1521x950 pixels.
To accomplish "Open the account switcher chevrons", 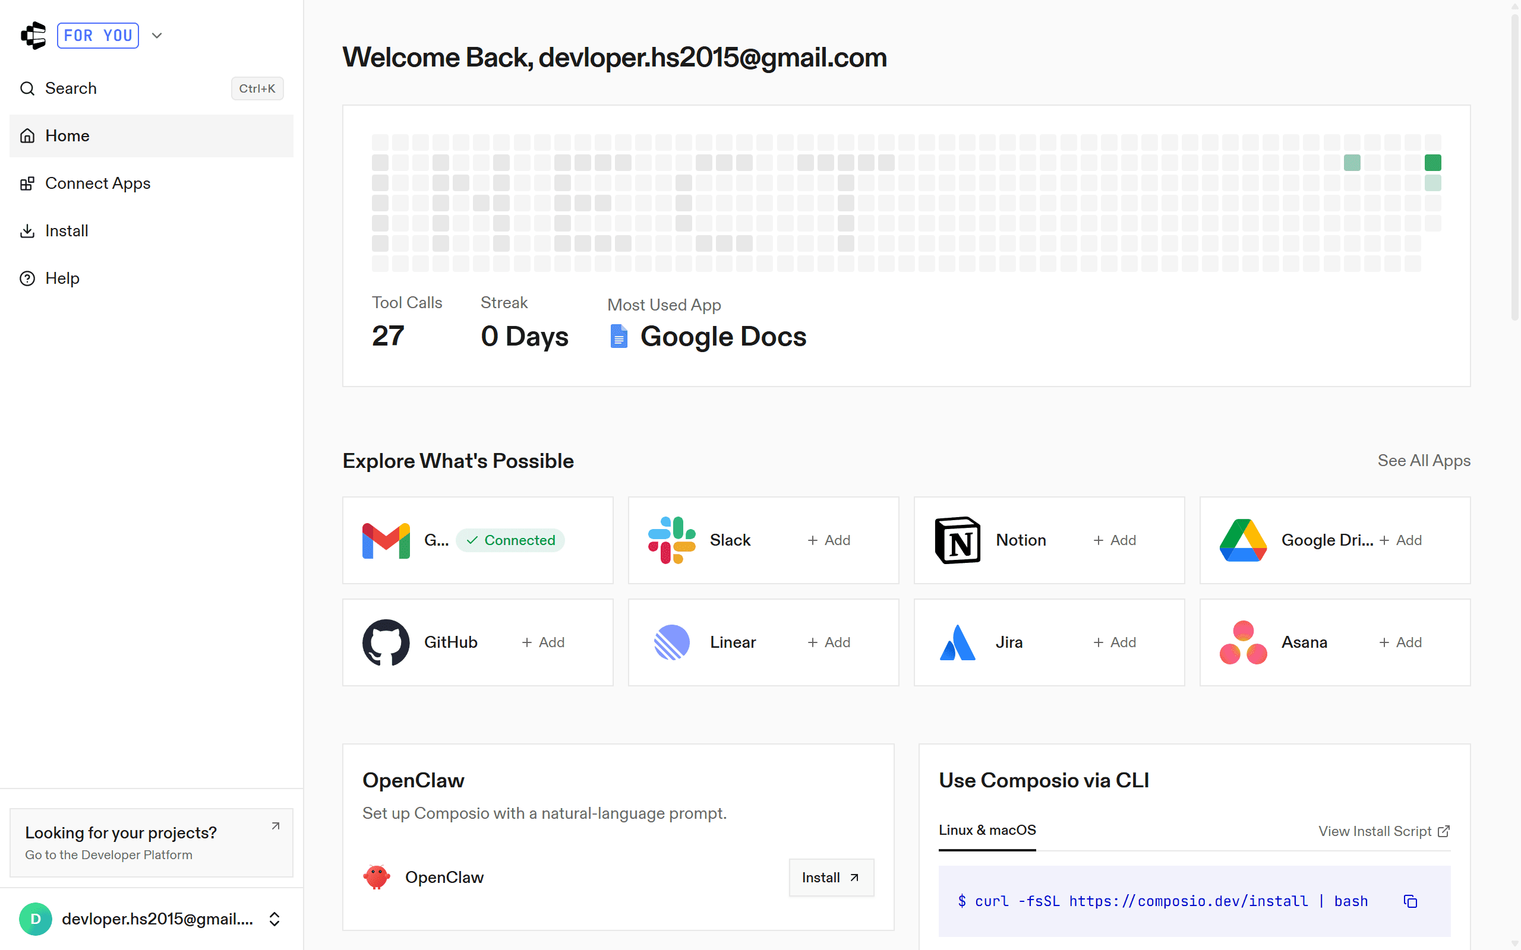I will pyautogui.click(x=274, y=919).
